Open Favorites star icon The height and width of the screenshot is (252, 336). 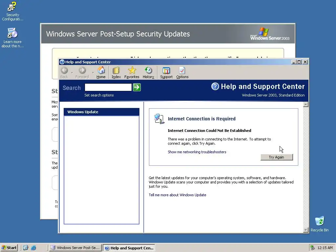[x=132, y=73]
